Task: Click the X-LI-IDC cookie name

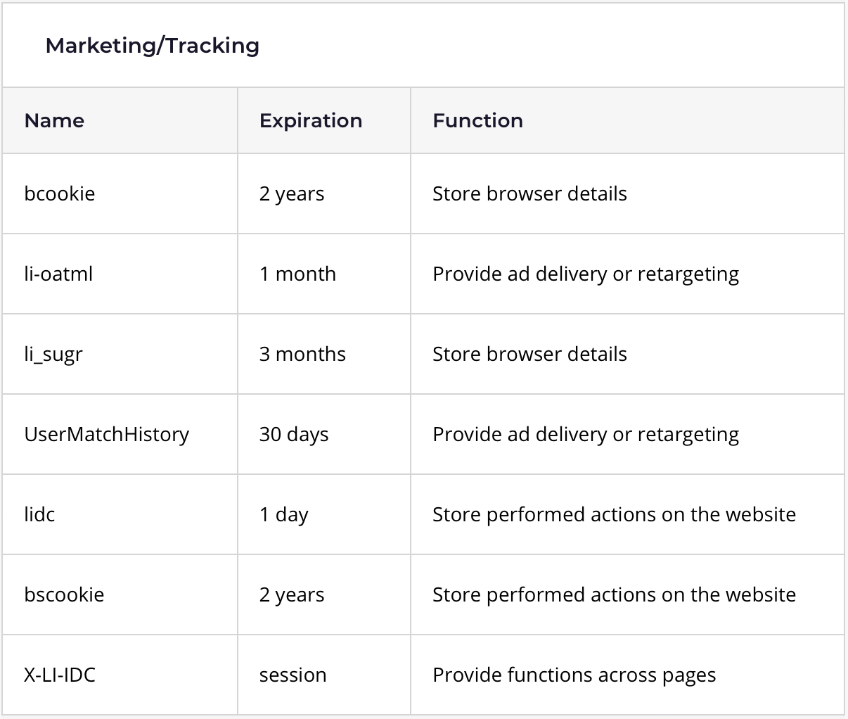Action: (60, 675)
